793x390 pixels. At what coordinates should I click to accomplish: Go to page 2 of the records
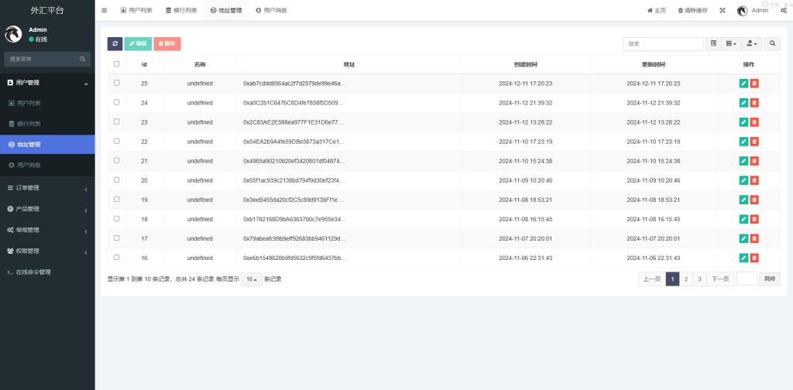point(686,279)
